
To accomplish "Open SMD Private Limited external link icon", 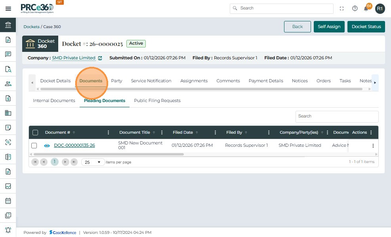I will tap(100, 58).
